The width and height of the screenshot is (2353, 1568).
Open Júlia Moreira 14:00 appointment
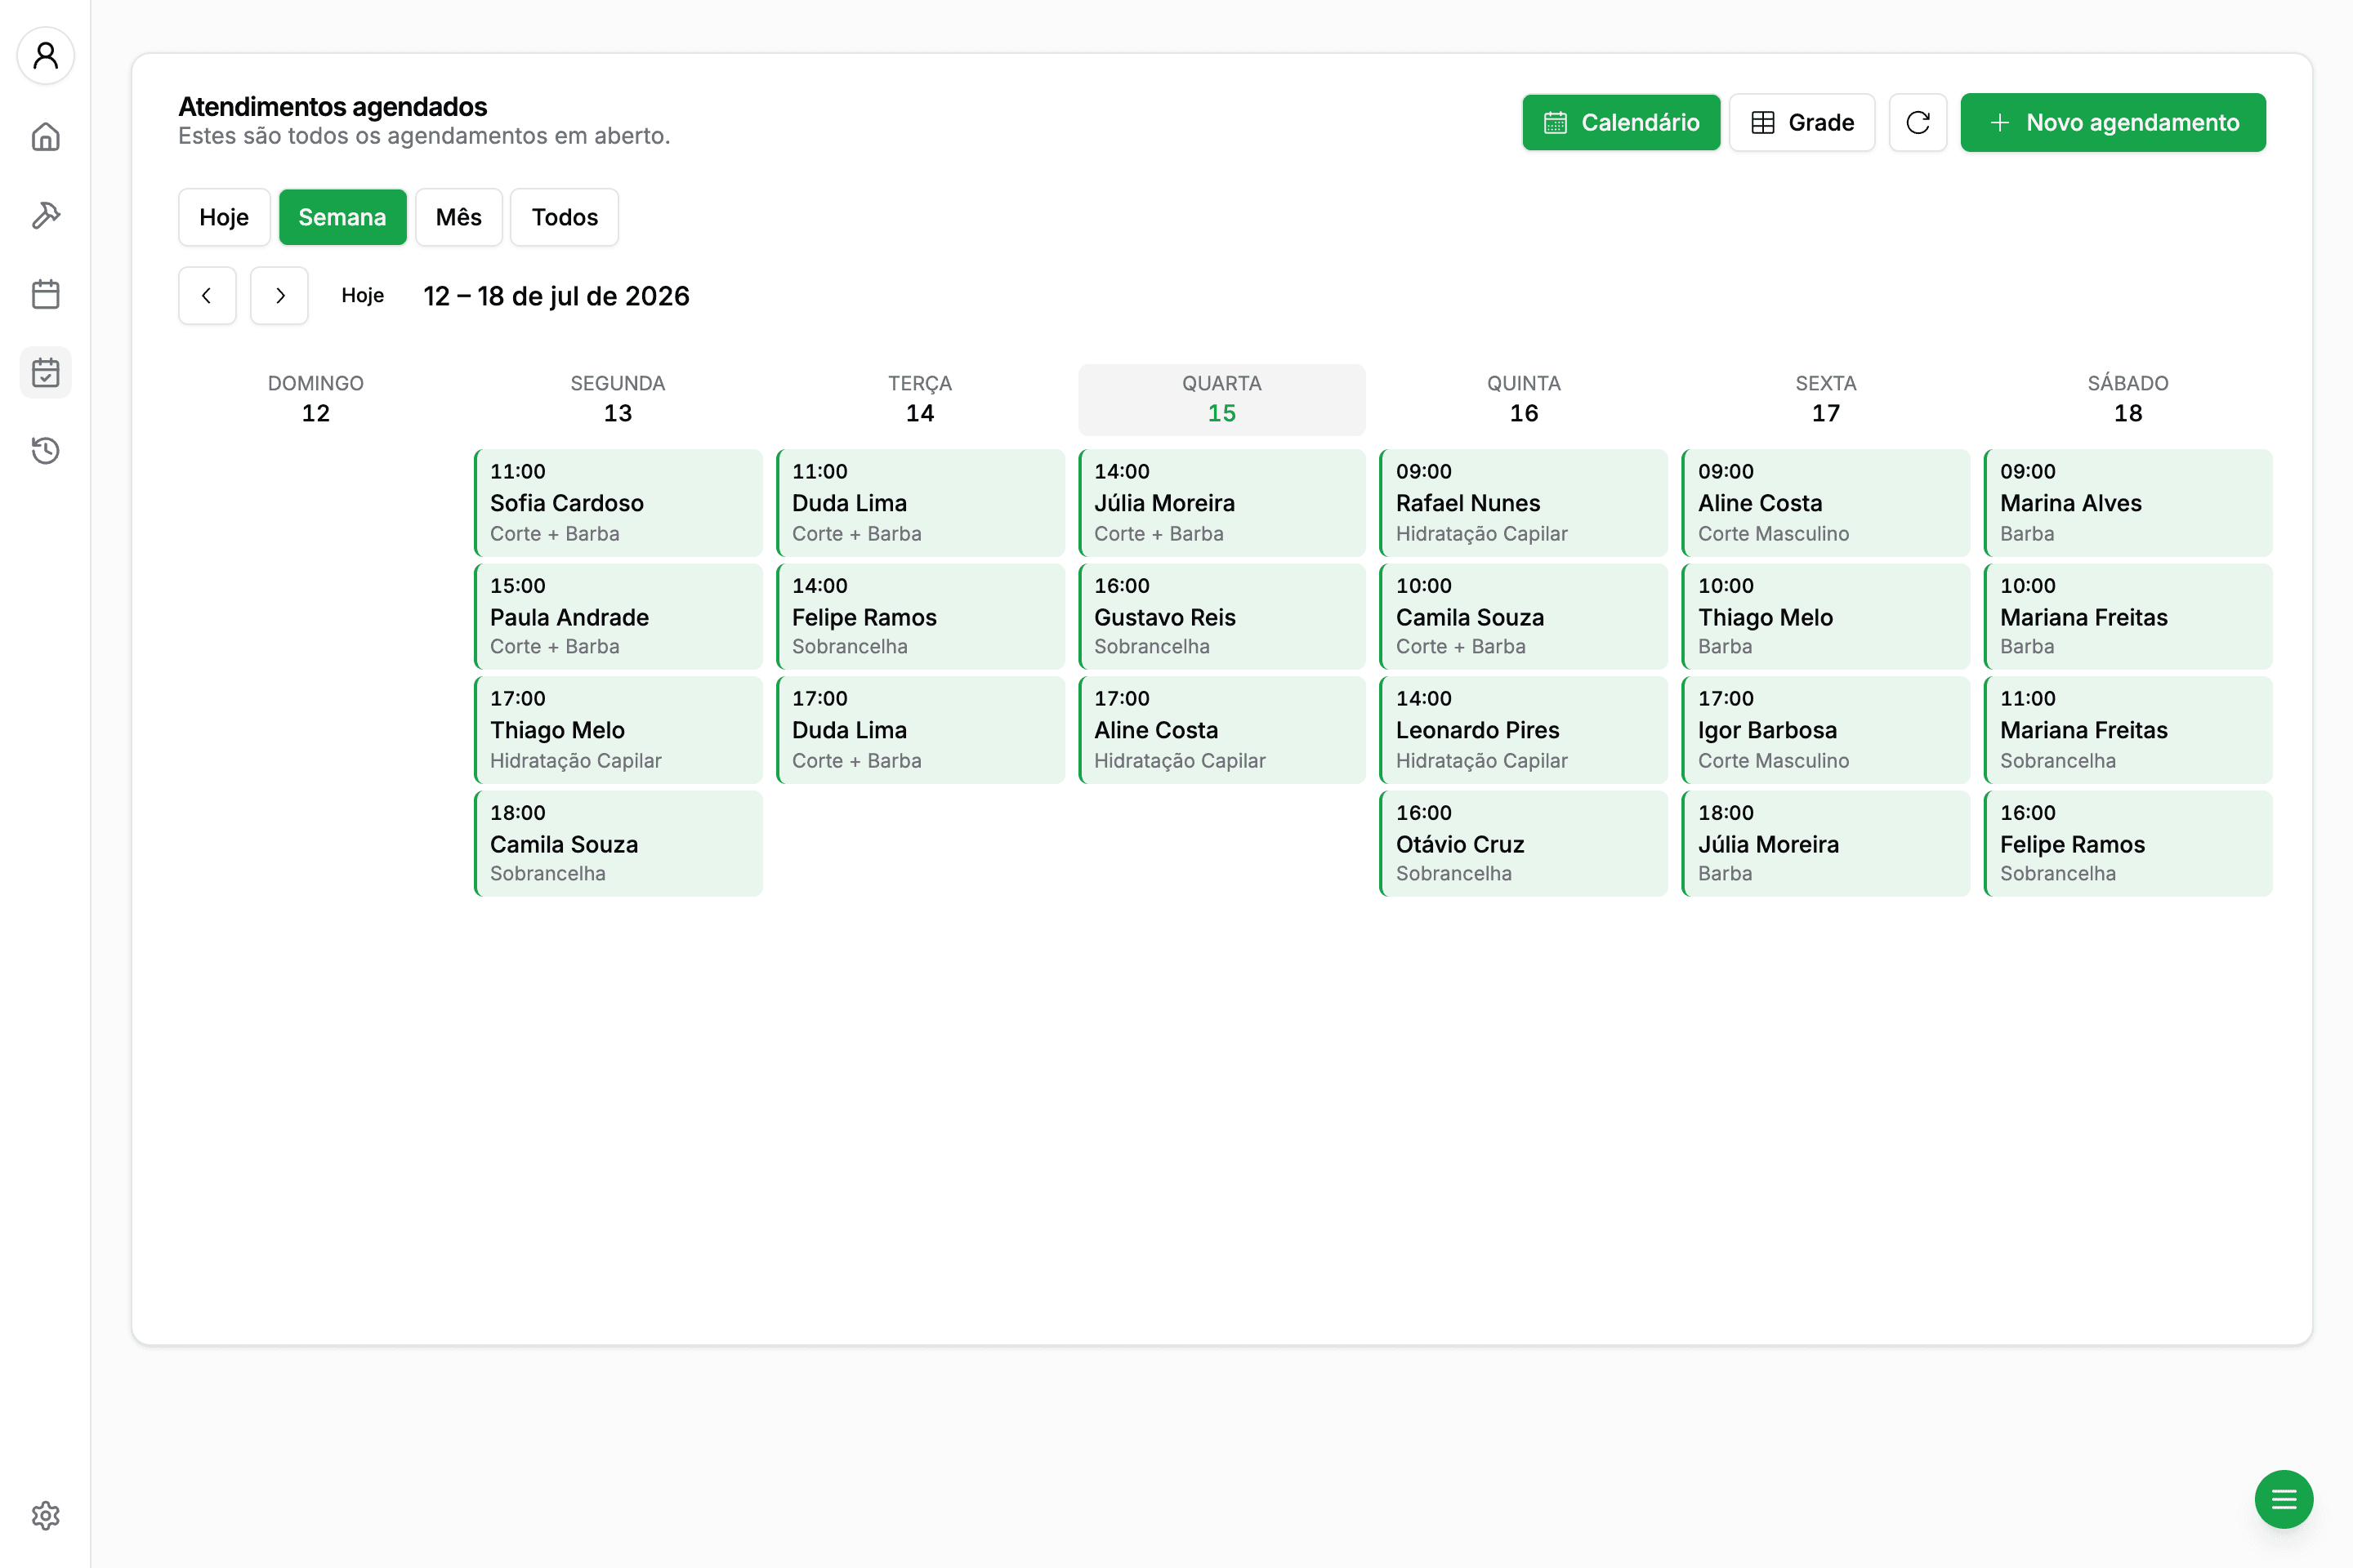point(1221,502)
